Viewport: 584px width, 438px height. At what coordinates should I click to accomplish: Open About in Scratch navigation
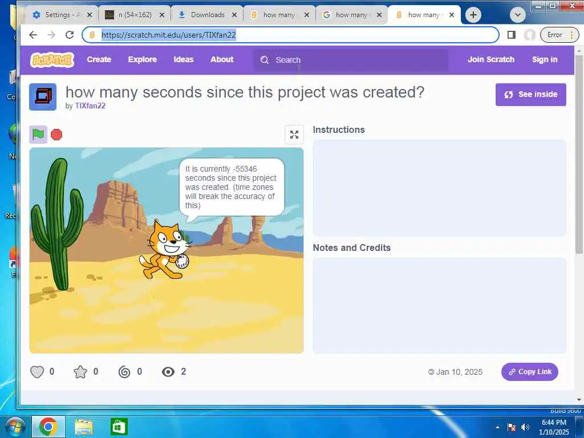(x=222, y=59)
